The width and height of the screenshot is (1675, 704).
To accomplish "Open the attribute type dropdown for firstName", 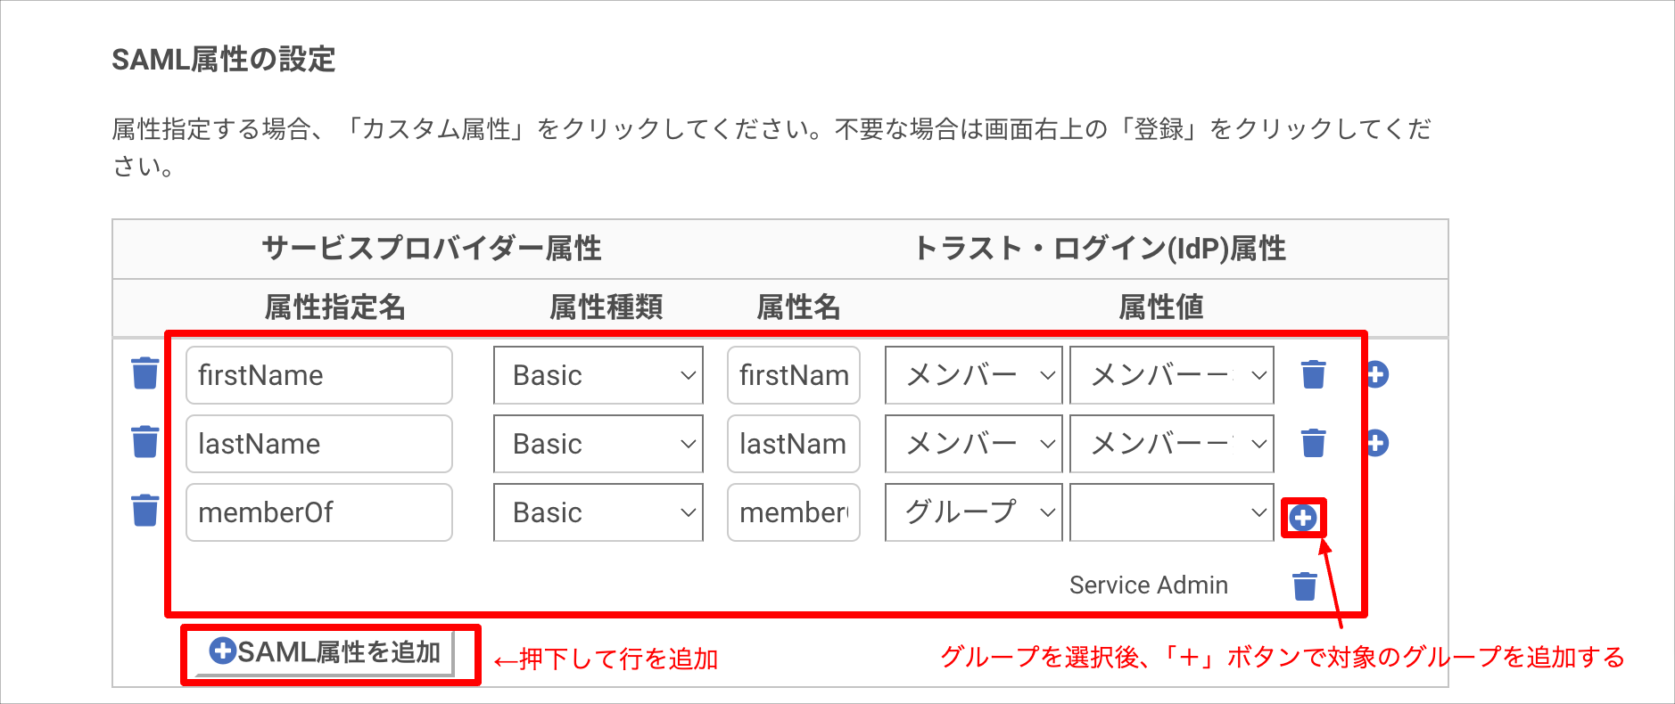I will [598, 375].
